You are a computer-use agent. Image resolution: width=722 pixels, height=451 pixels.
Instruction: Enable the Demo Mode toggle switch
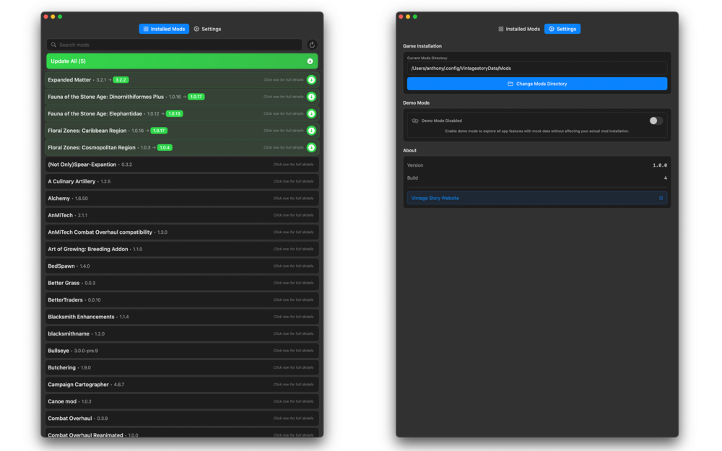[656, 121]
